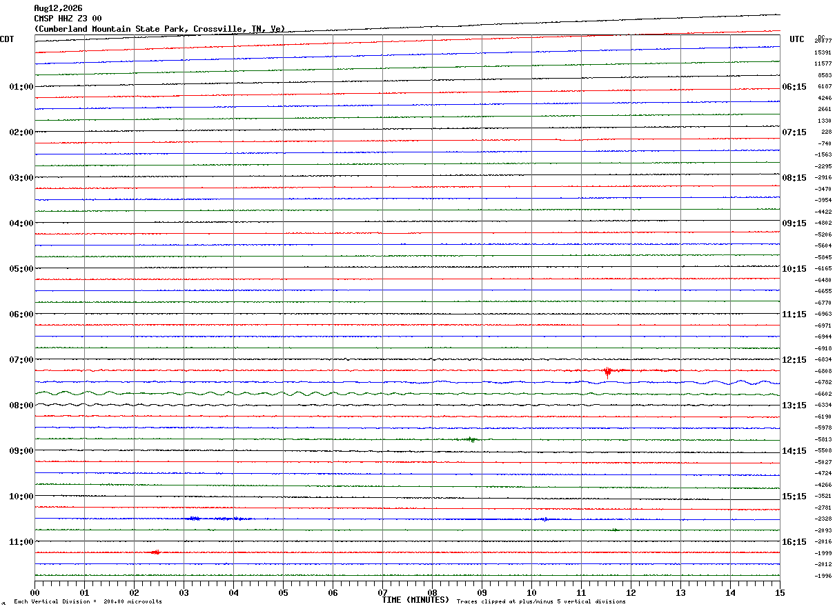Click the 01:00 CDT hour label
This screenshot has width=835, height=611.
pyautogui.click(x=21, y=87)
